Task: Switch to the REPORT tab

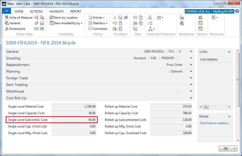Action: click(76, 11)
